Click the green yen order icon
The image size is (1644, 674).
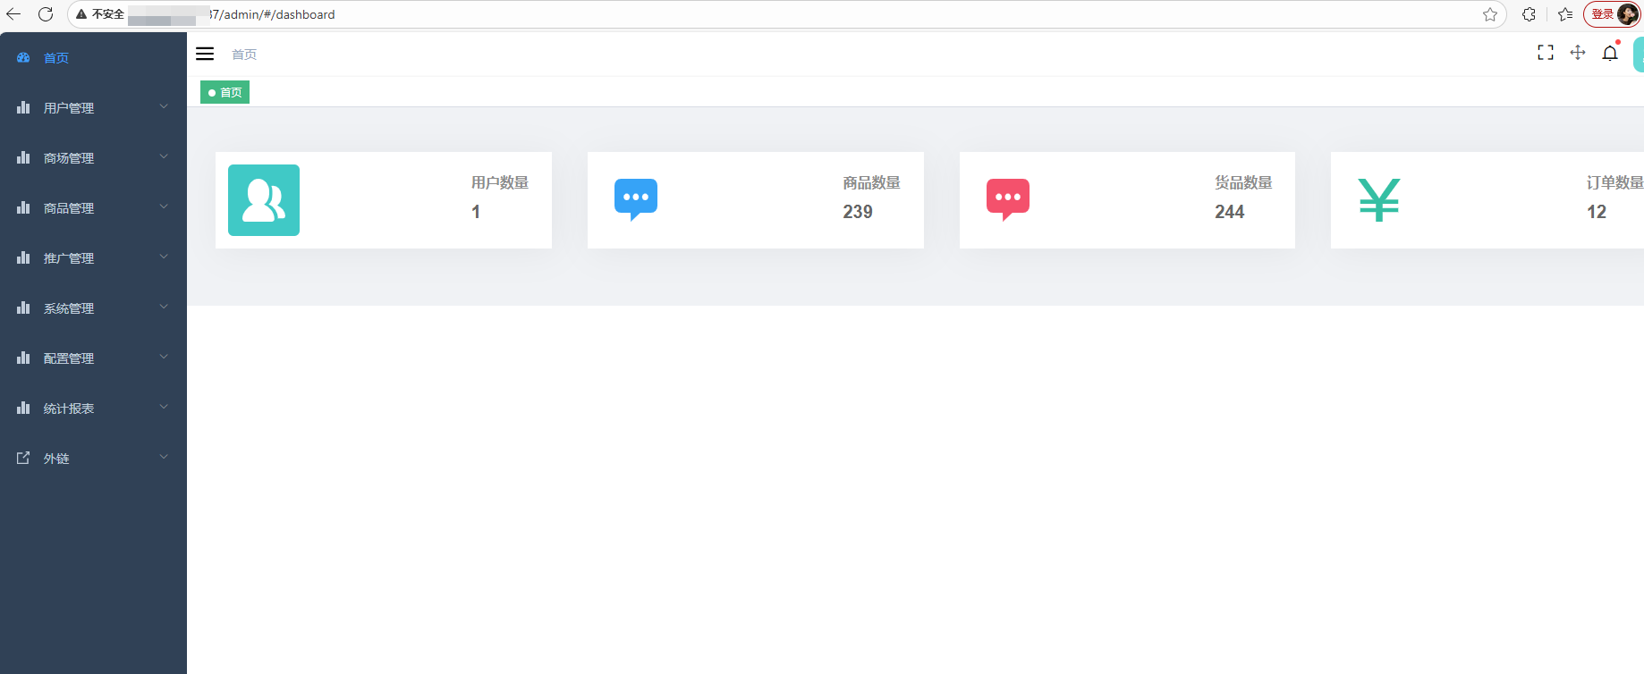coord(1378,199)
